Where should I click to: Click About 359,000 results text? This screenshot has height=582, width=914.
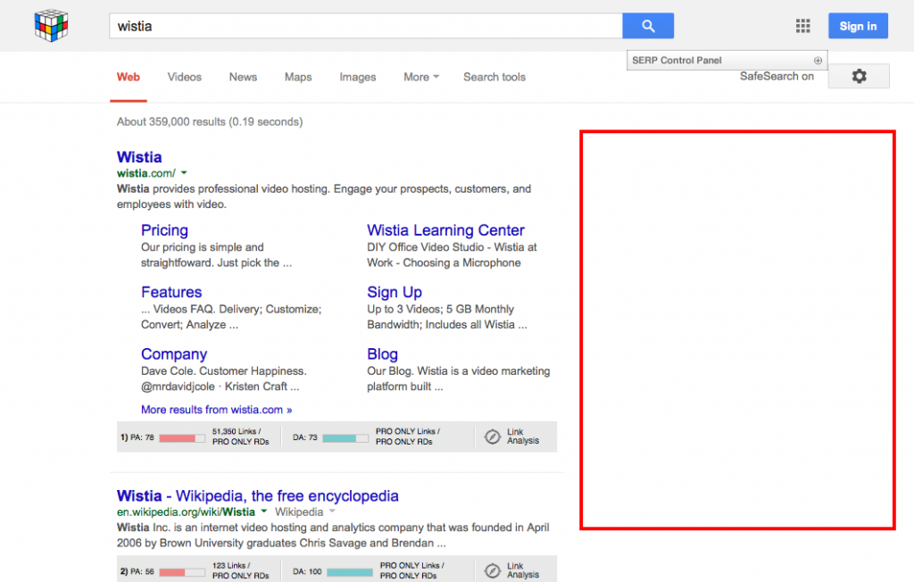209,122
